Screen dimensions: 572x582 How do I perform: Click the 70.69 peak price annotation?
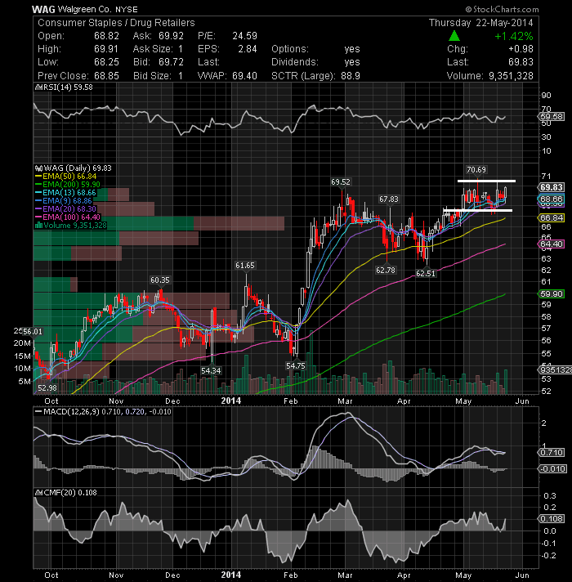(x=476, y=170)
